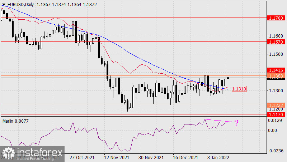Select the 1.1310 boxed price label
This screenshot has width=287, height=162.
click(239, 88)
